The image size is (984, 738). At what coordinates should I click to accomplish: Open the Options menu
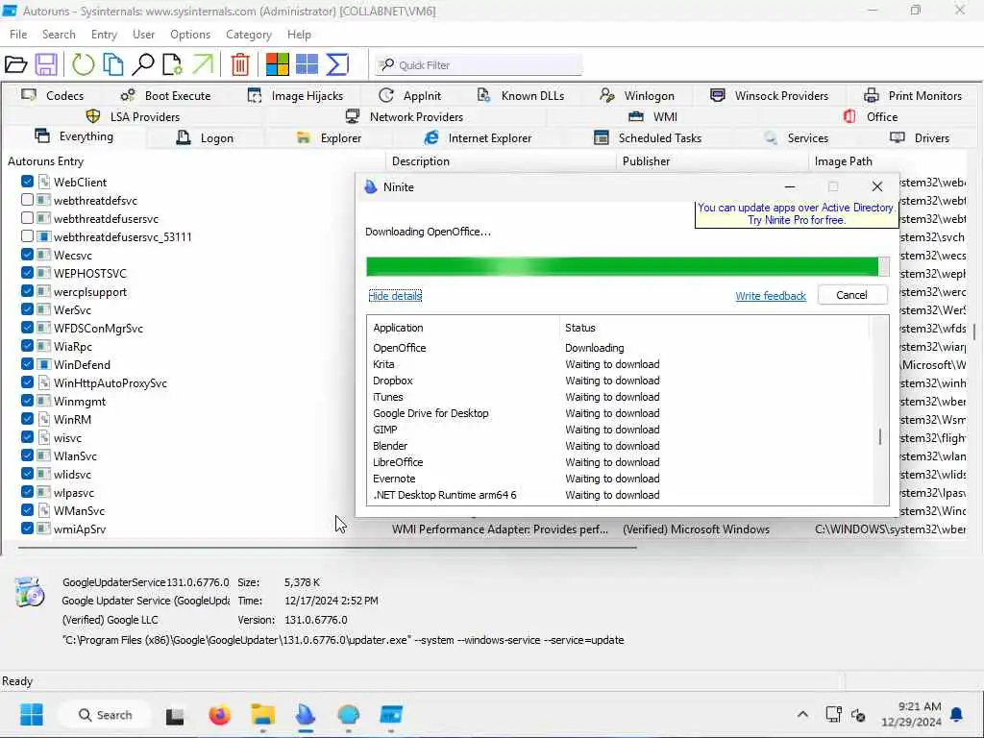pos(190,35)
